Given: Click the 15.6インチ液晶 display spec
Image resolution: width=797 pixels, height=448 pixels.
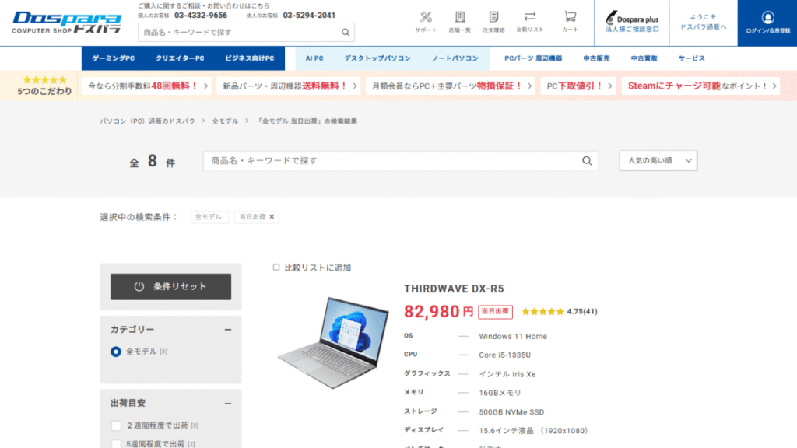Looking at the screenshot, I should 534,431.
